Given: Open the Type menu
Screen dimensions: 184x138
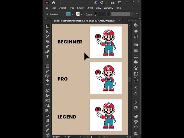Looking at the screenshot, I should tap(72, 8).
